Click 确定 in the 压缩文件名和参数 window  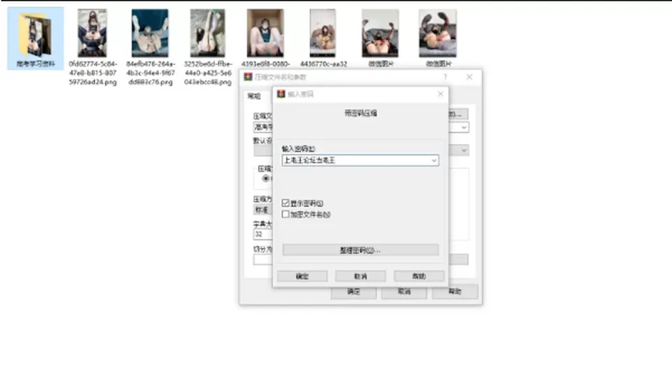pyautogui.click(x=353, y=292)
